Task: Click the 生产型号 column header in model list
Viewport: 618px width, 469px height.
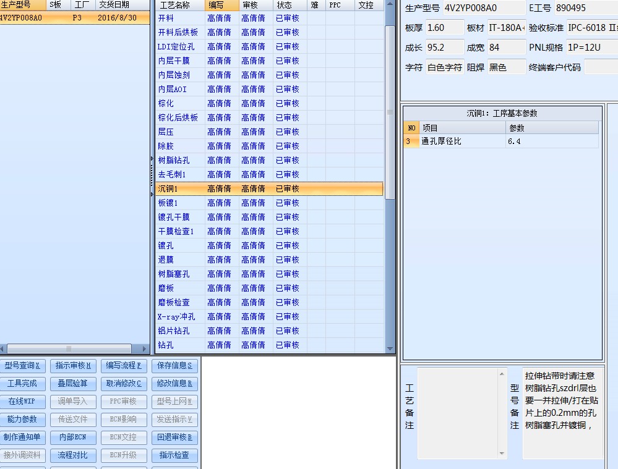Action: click(23, 5)
